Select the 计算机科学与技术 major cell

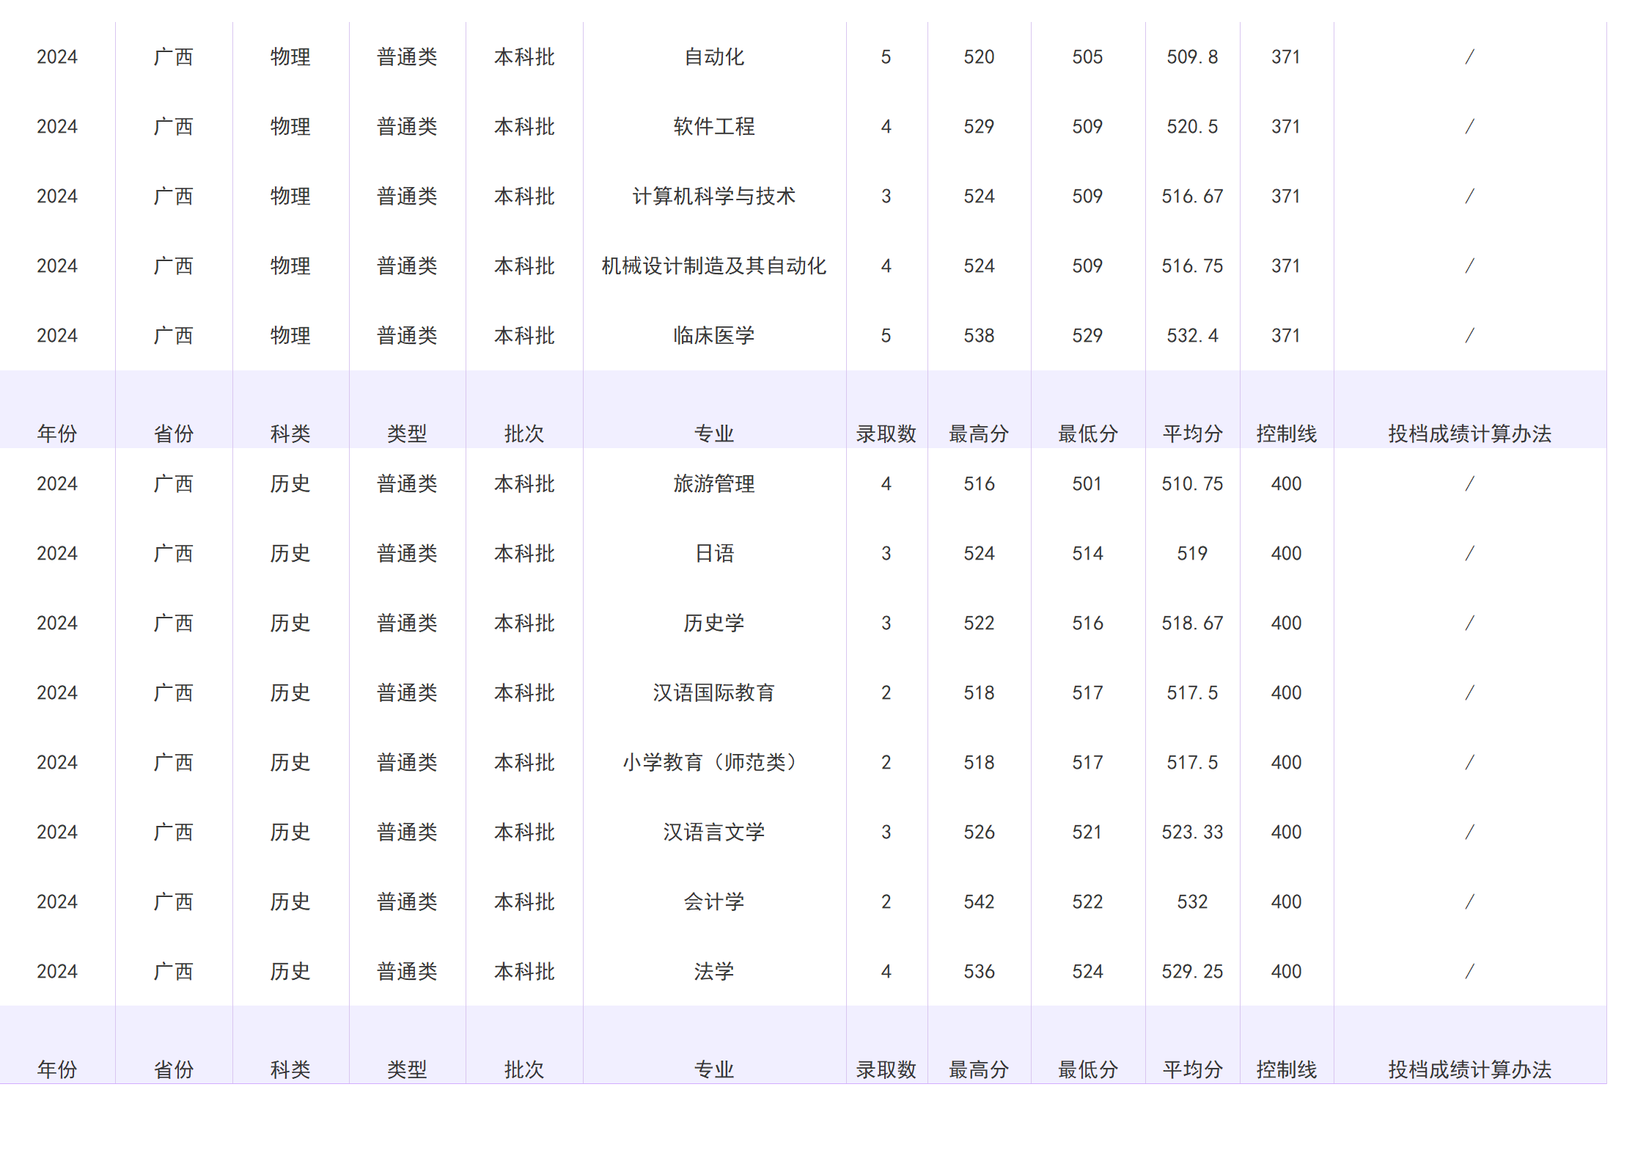(x=715, y=196)
